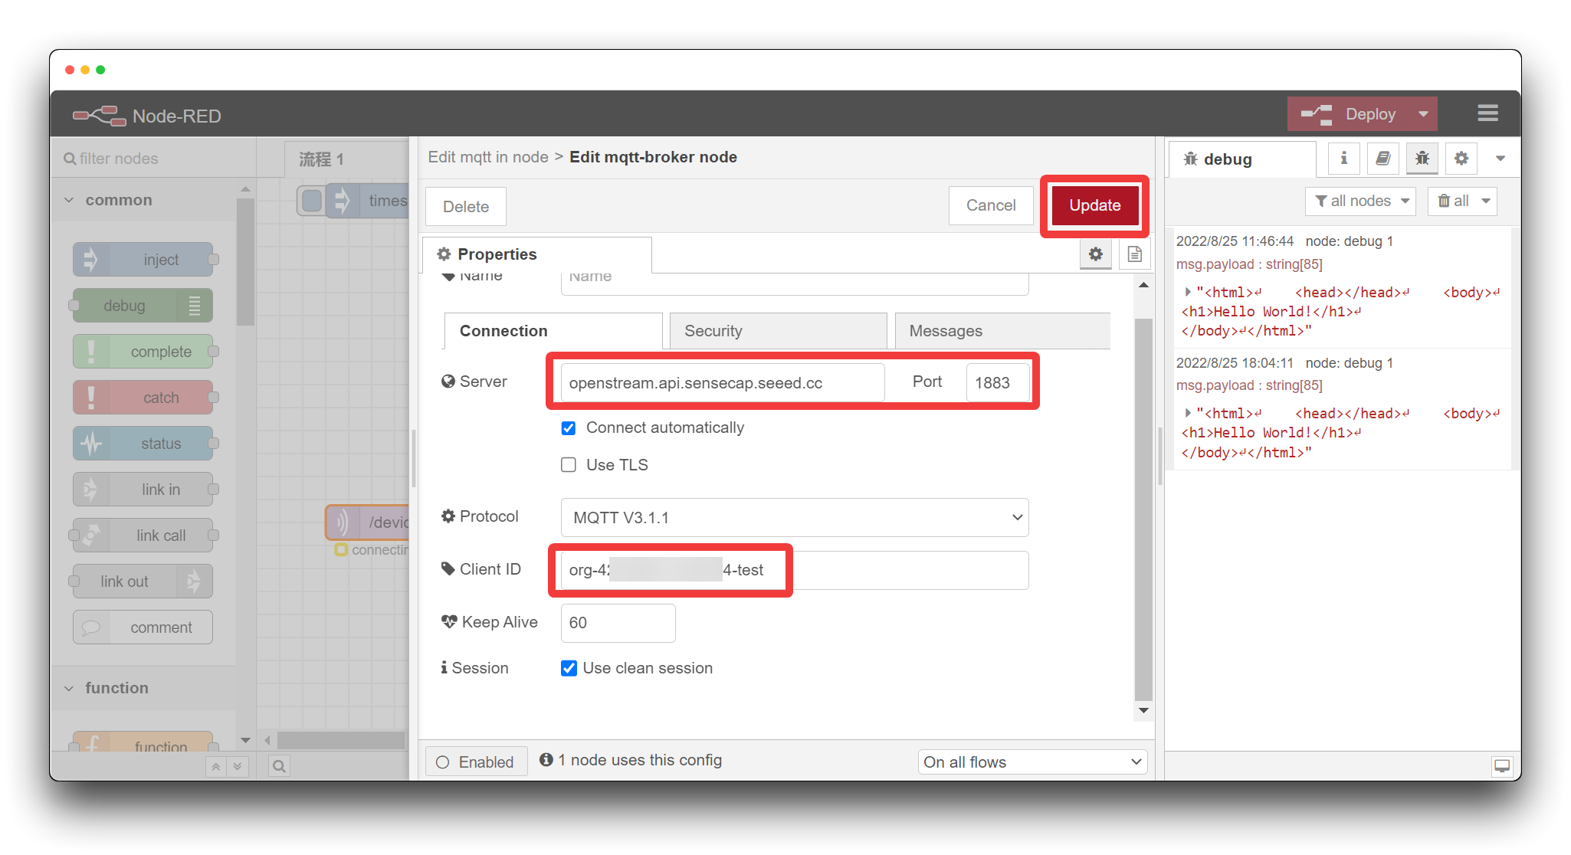Open the clear all options dropdown arrow
This screenshot has width=1571, height=855.
(1486, 201)
